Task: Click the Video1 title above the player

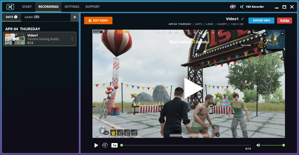Action: [x=232, y=19]
